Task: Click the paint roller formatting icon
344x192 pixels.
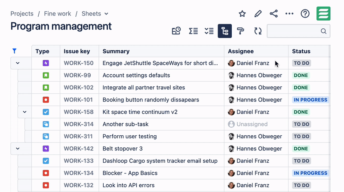Action: [x=240, y=31]
